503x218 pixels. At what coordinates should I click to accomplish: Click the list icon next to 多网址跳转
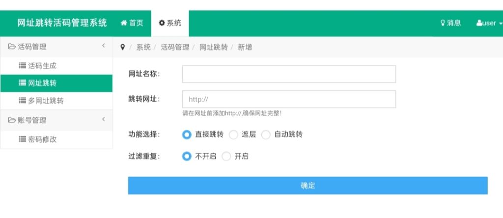[x=23, y=101]
